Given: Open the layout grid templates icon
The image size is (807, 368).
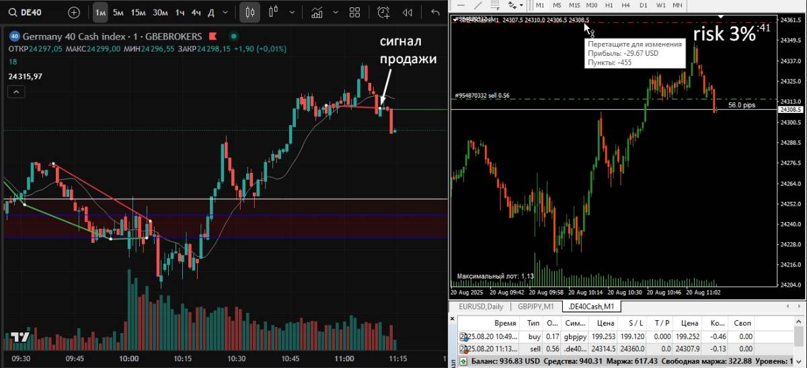Looking at the screenshot, I should 355,12.
